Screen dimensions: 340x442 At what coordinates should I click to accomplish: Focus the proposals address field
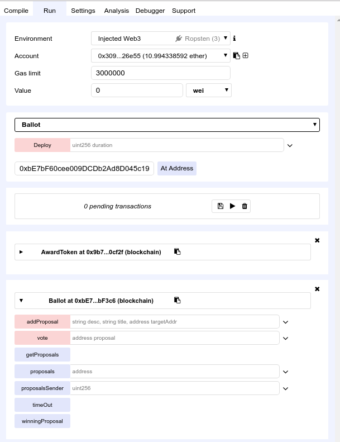coord(175,371)
